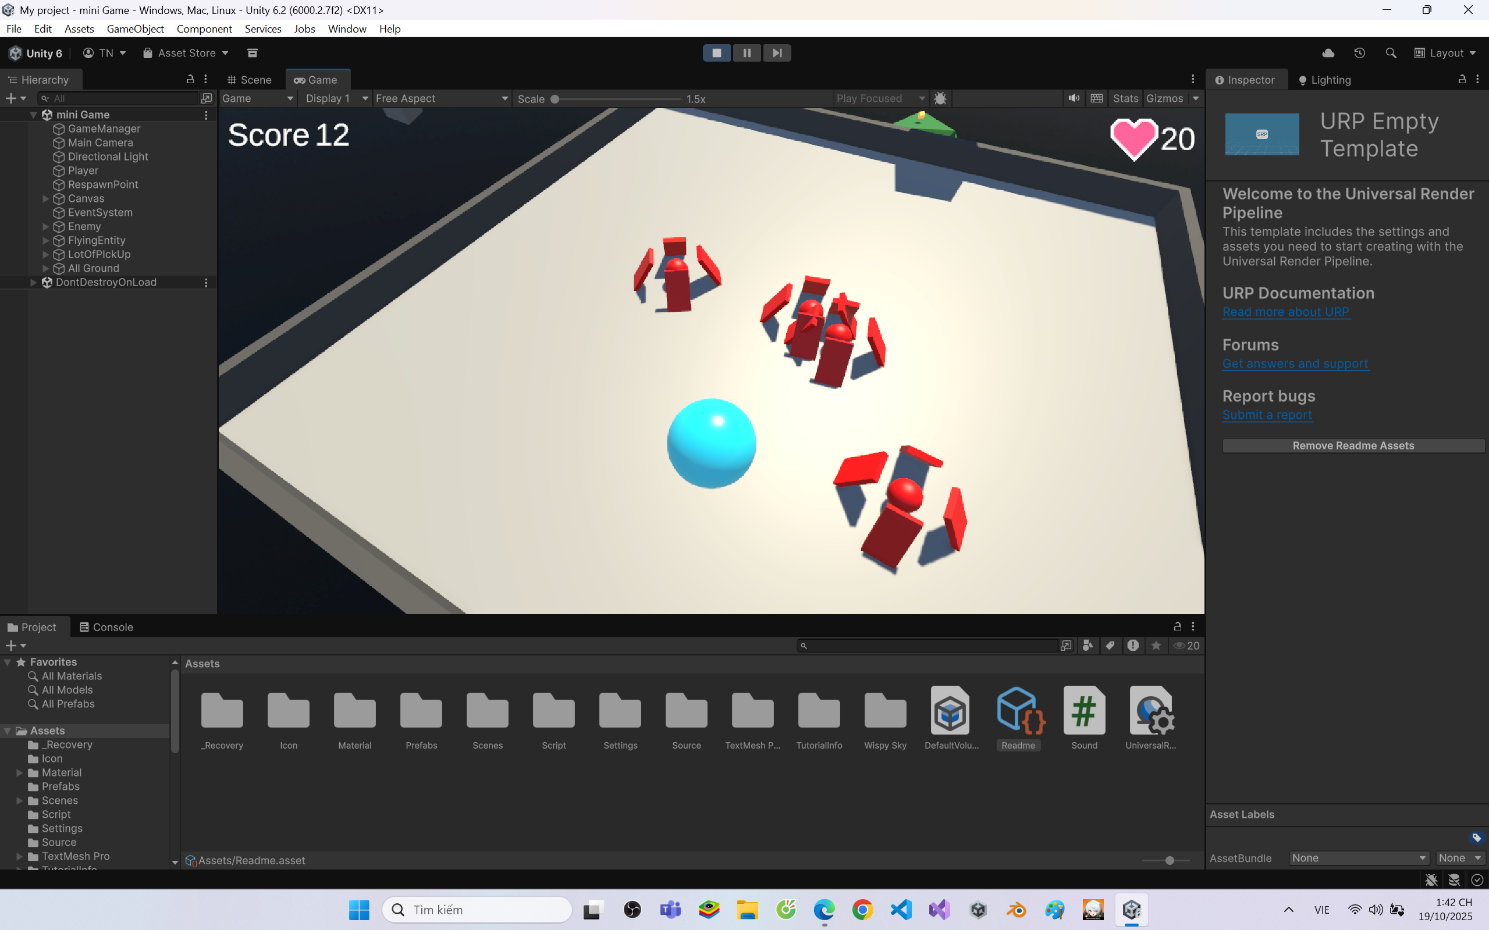This screenshot has width=1489, height=930.
Task: Click the Step frame button
Action: coord(777,53)
